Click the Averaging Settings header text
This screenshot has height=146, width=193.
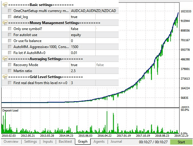click(46, 59)
